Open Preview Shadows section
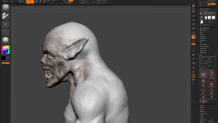The height and width of the screenshot is (123, 218). [204, 46]
